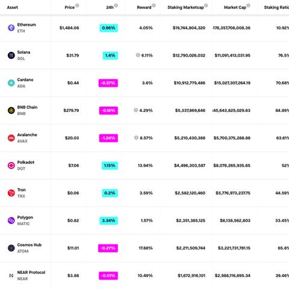Click the Tron TRX logo icon
This screenshot has width=289, height=289.
(x=11, y=193)
